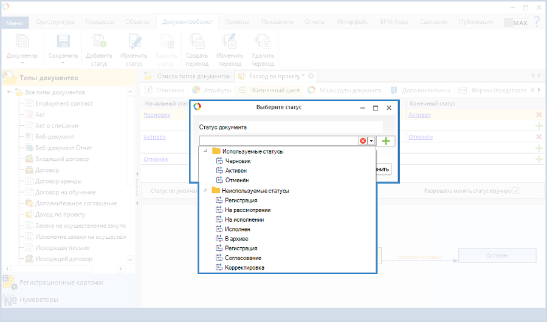This screenshot has height=322, width=547.
Task: Click the Удалить переход toolbar icon
Action: click(263, 43)
